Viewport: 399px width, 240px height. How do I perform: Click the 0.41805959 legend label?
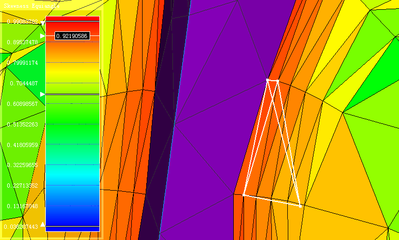coord(23,145)
